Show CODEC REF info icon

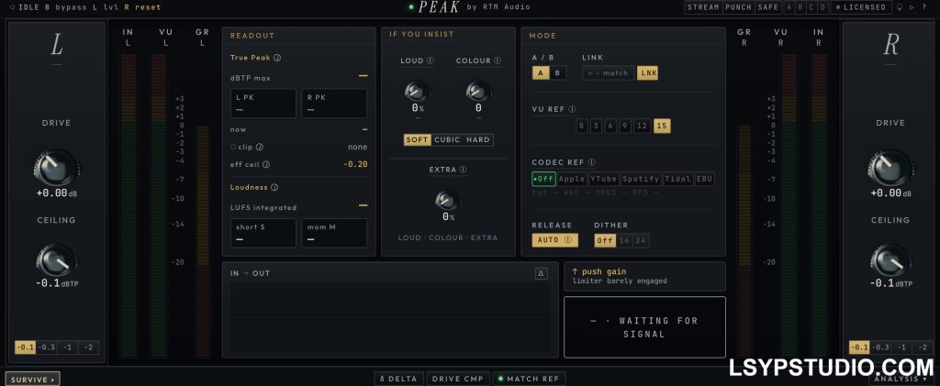591,162
